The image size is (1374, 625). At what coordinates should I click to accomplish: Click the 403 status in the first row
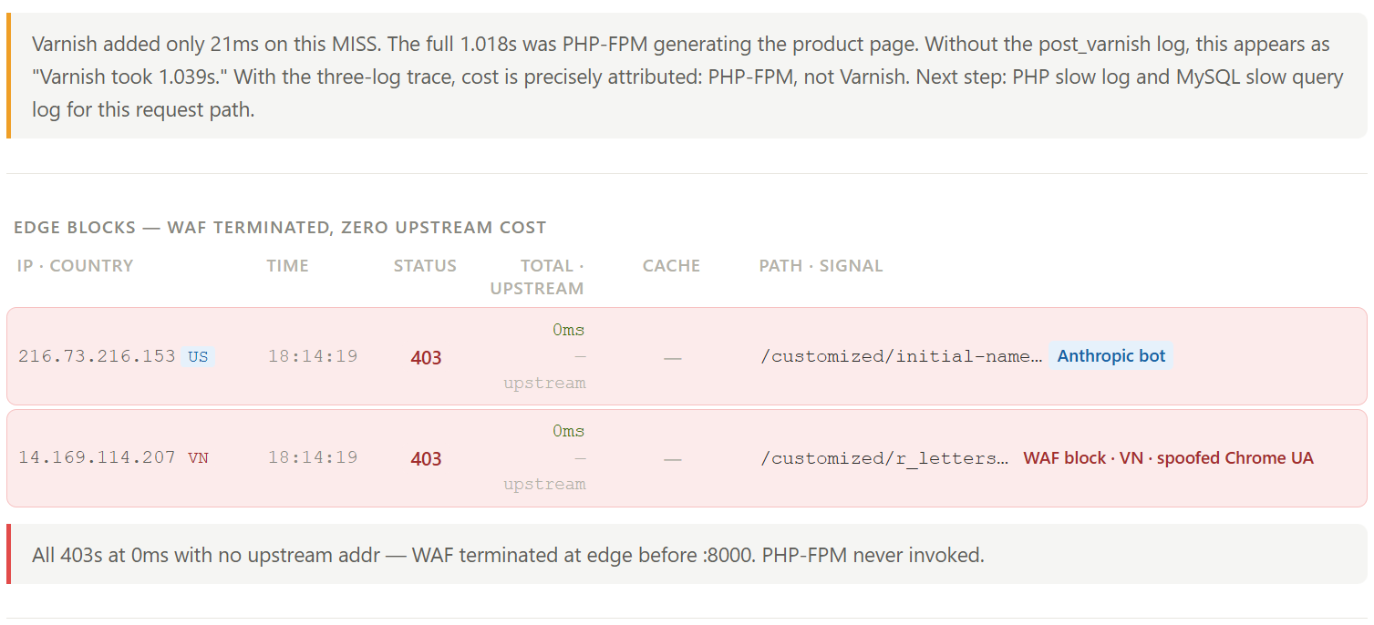[426, 358]
